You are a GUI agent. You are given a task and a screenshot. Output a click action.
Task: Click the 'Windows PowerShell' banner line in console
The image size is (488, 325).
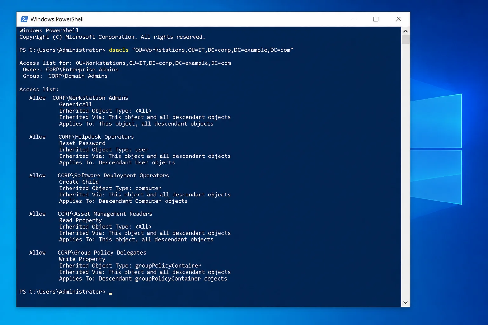(49, 30)
